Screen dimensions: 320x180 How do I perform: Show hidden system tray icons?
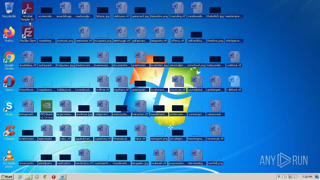point(279,177)
